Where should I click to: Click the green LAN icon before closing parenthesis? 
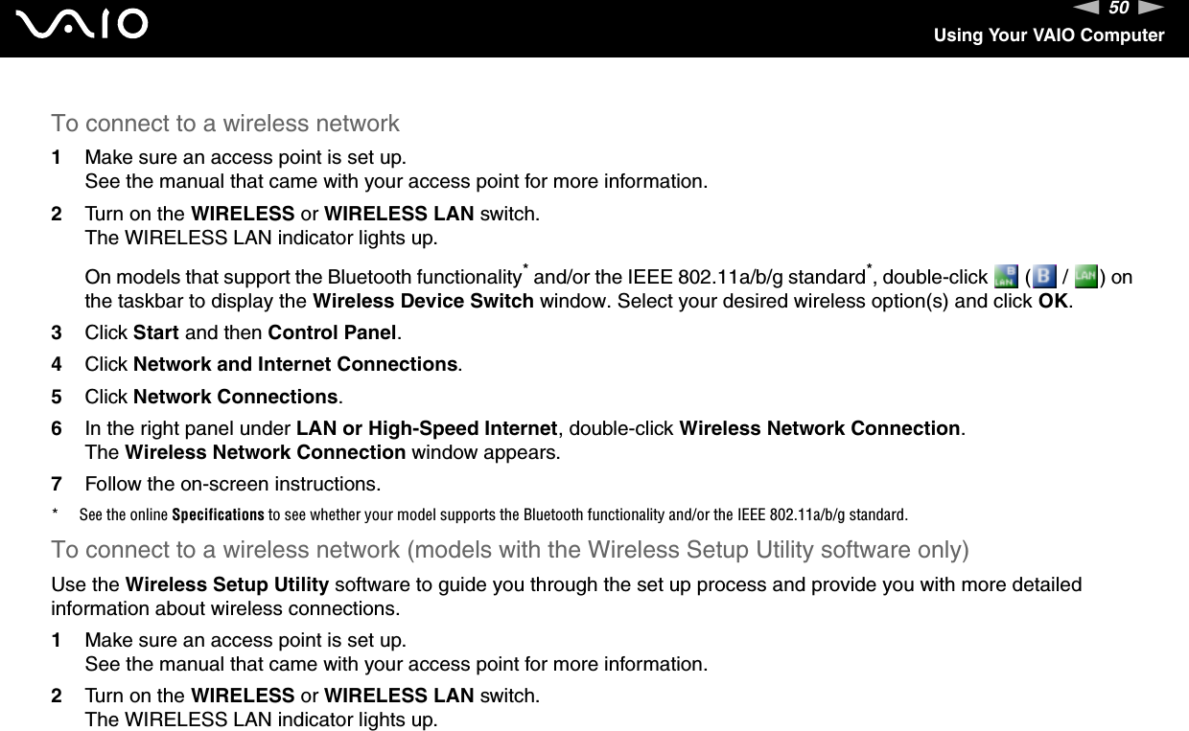point(1086,279)
